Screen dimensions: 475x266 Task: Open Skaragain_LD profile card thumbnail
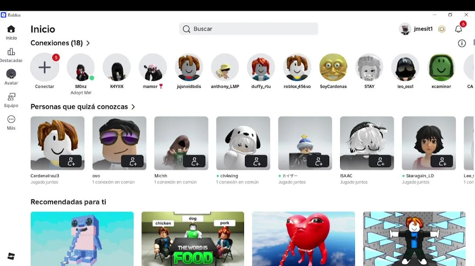click(429, 143)
